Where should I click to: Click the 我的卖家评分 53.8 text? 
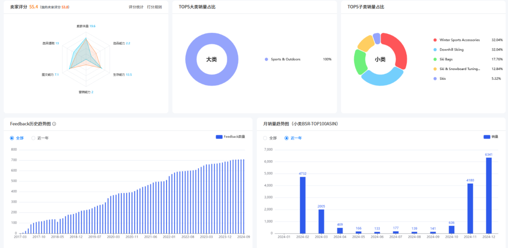(x=55, y=7)
